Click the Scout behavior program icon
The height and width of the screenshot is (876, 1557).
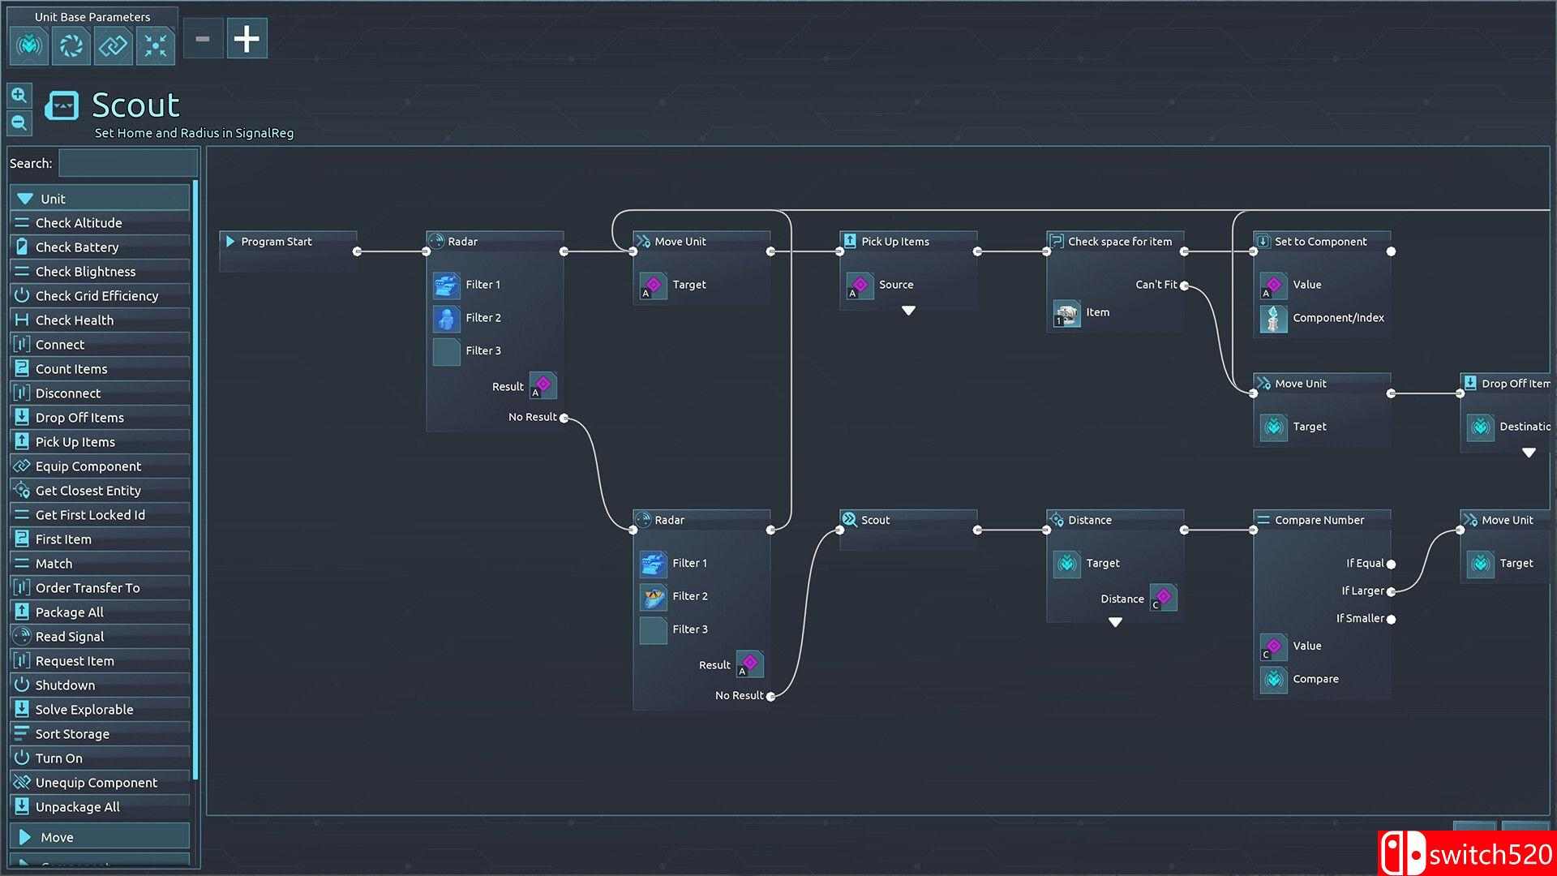[x=62, y=105]
